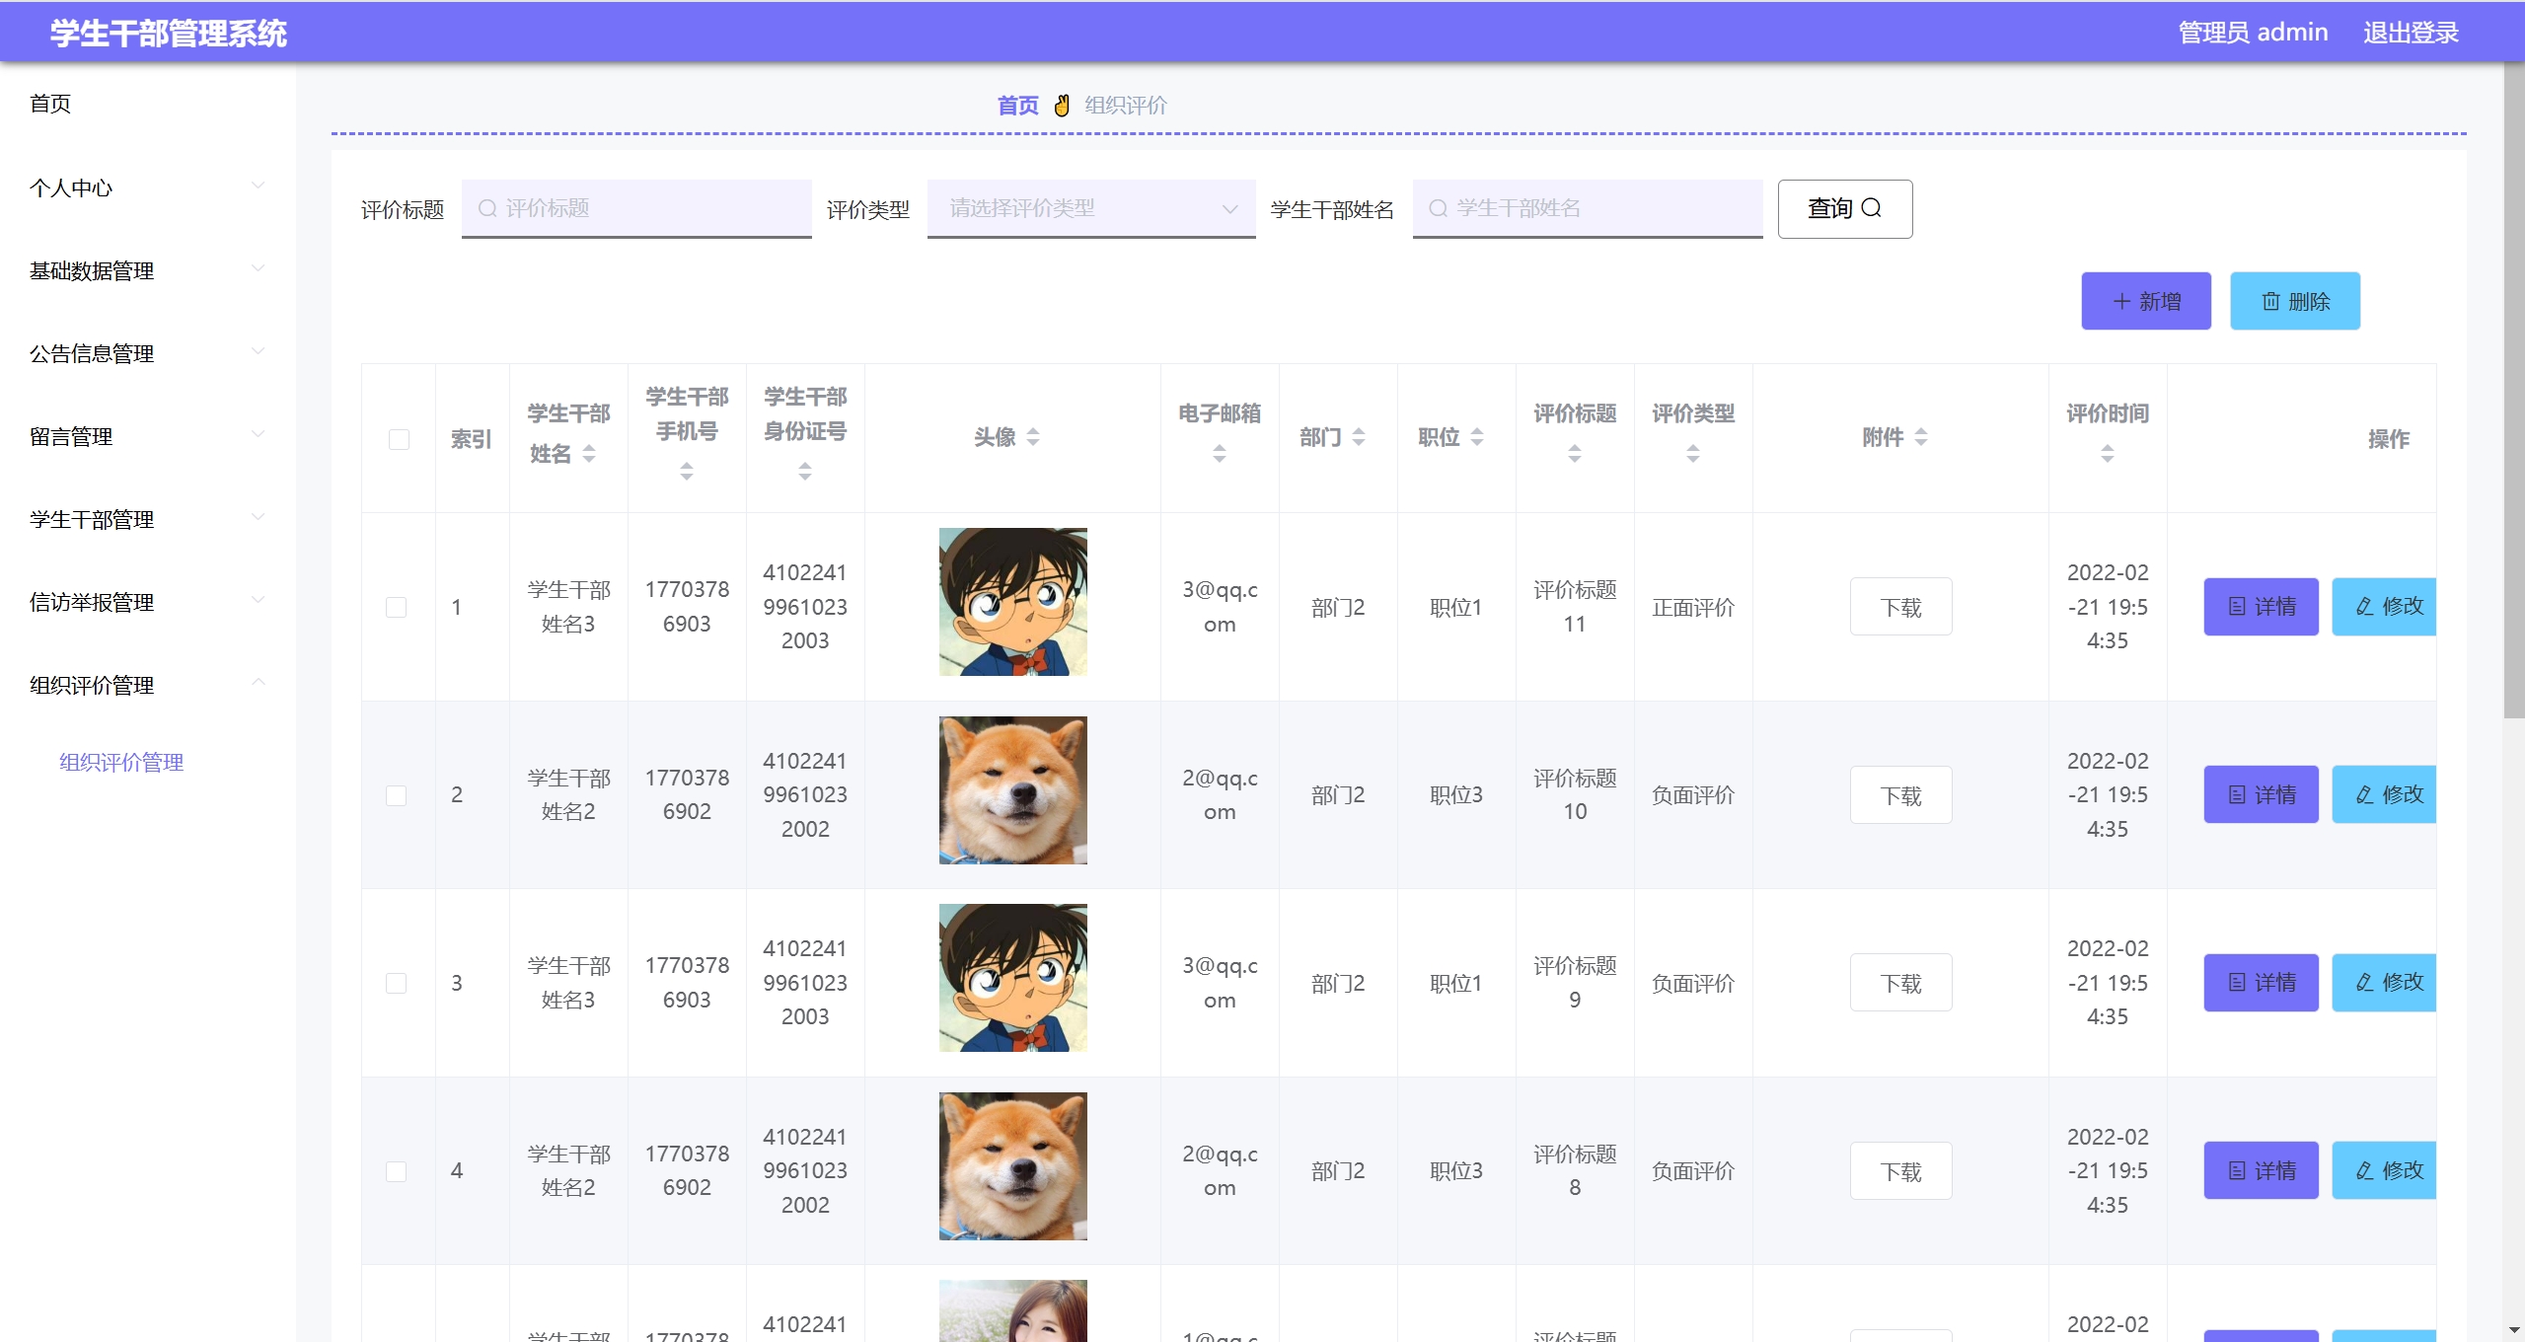The width and height of the screenshot is (2525, 1342).
Task: Sort by 评价类型 column arrows
Action: 1693,454
